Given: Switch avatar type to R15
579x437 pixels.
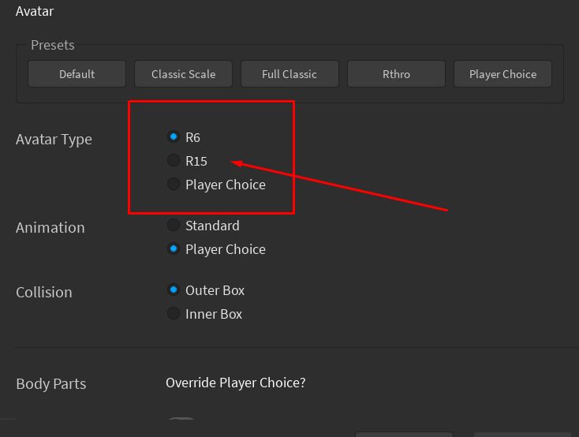Looking at the screenshot, I should pyautogui.click(x=174, y=161).
